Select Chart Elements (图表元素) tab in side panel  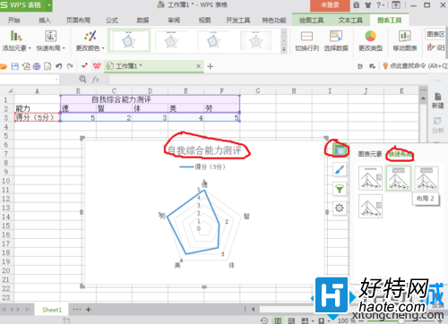[x=370, y=154]
